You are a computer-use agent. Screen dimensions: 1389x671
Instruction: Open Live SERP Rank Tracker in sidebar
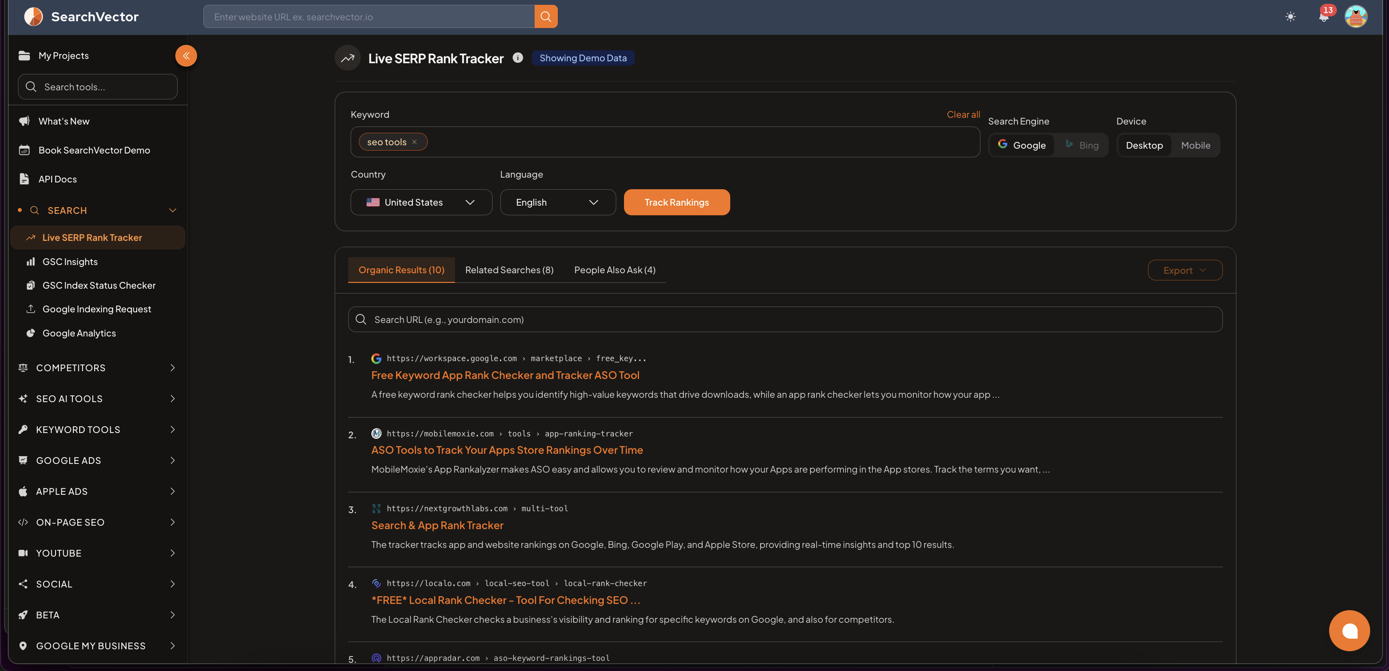98,238
